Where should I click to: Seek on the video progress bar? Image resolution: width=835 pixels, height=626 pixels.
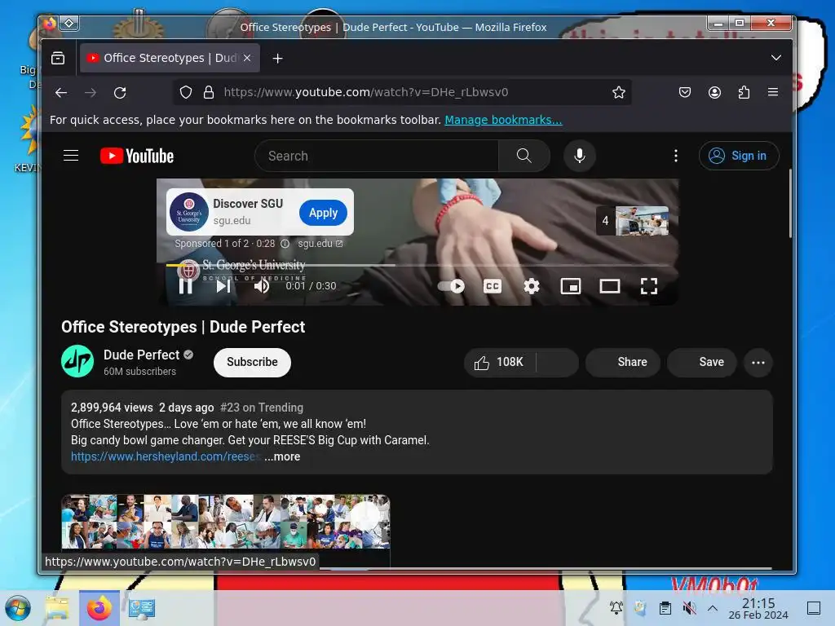tap(417, 265)
